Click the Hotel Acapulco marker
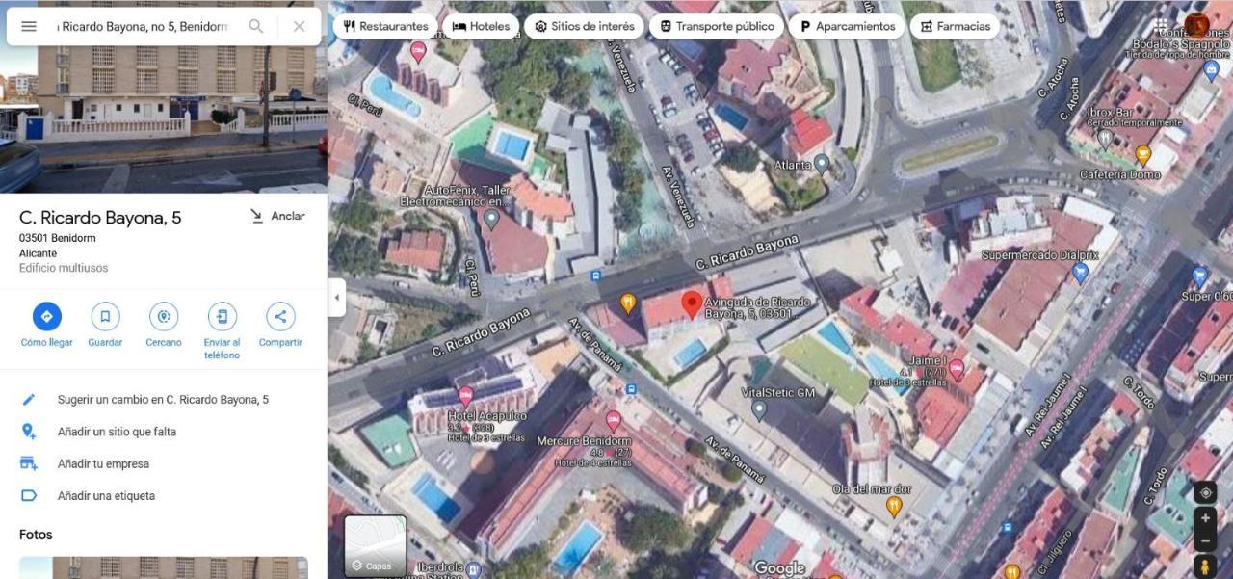Viewport: 1233px width, 579px height. (465, 395)
